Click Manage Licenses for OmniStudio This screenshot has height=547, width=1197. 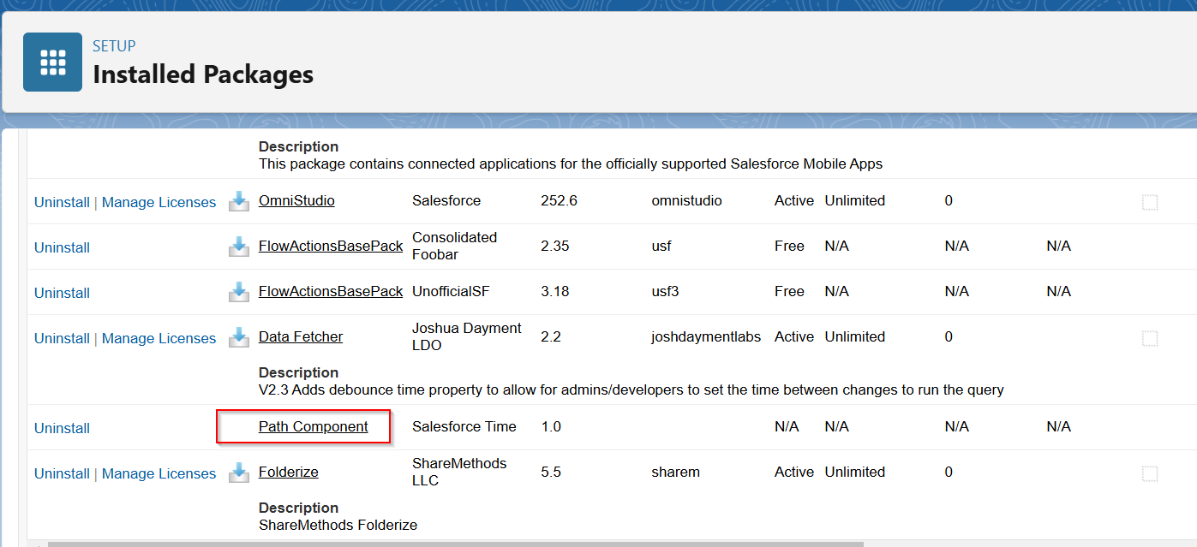pos(159,201)
